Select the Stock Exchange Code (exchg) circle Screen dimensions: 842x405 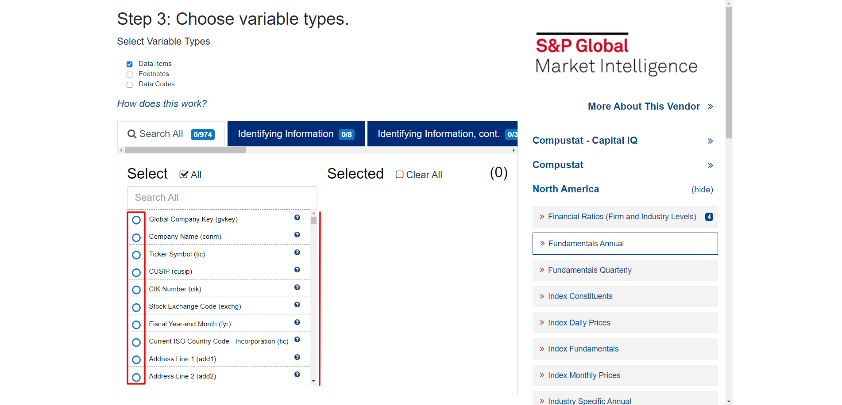coord(136,307)
